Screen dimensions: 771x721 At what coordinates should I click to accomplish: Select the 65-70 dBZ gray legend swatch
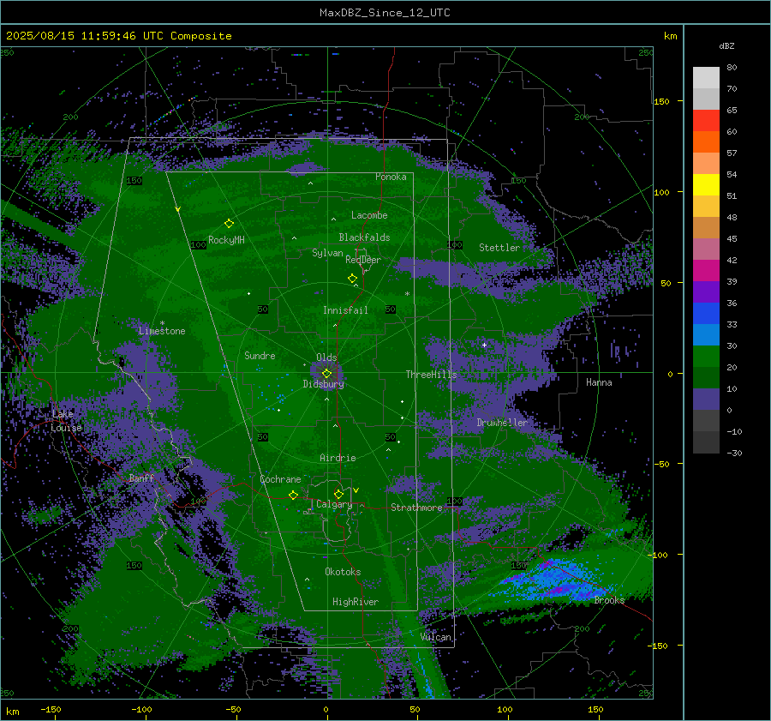[x=706, y=99]
